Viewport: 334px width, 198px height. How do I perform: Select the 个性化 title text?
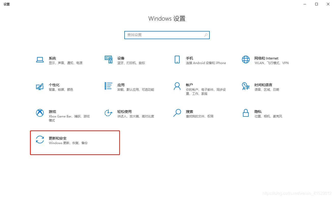(x=54, y=85)
